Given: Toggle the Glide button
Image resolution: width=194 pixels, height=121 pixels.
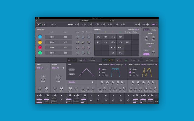Looking at the screenshot, I should click(146, 51).
